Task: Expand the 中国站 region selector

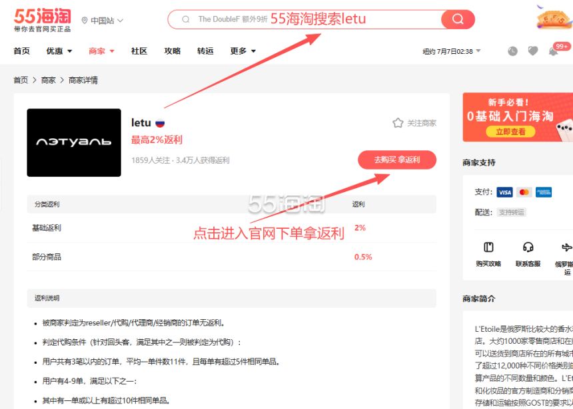Action: click(x=103, y=21)
